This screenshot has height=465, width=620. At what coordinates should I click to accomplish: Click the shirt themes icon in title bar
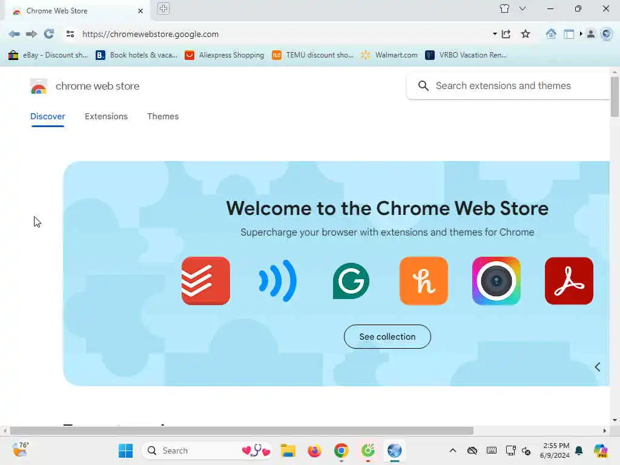504,8
